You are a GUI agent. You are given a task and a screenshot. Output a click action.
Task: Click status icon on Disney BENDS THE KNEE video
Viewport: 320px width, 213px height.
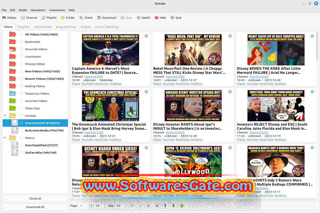tap(312, 36)
